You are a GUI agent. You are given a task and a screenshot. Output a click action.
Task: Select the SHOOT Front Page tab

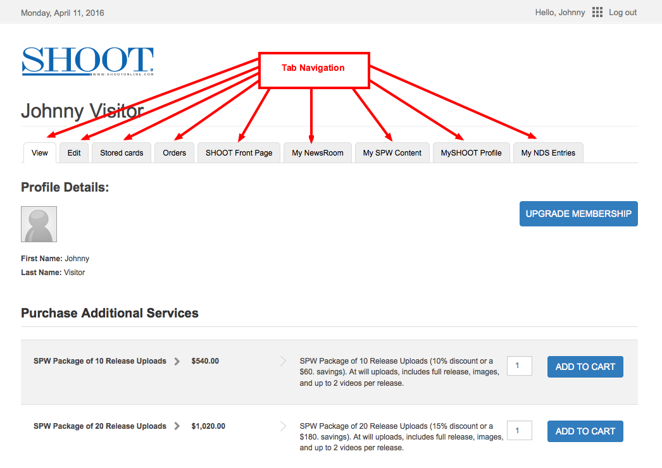239,153
